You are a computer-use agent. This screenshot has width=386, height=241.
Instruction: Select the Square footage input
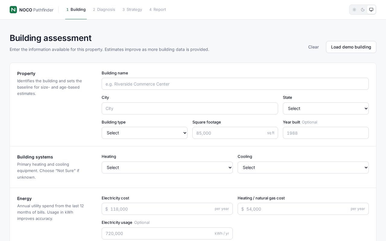(235, 133)
